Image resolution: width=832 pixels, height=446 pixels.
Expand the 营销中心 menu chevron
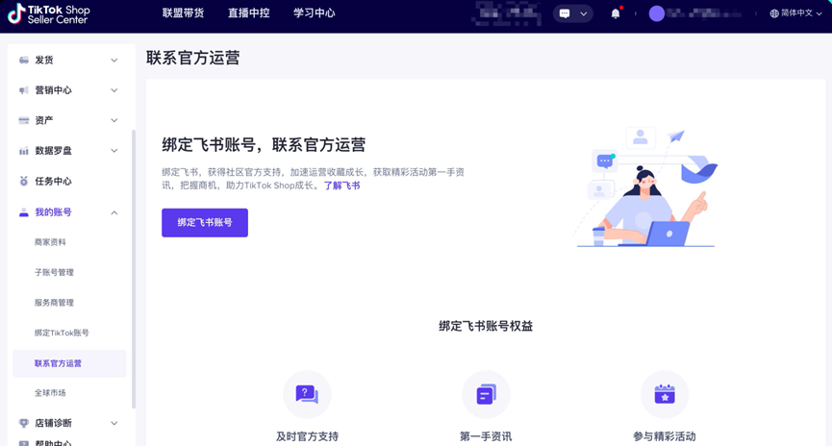(114, 90)
